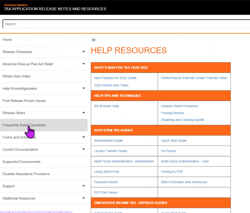Open Using Batch Print link
250x213 pixels.
tap(107, 172)
